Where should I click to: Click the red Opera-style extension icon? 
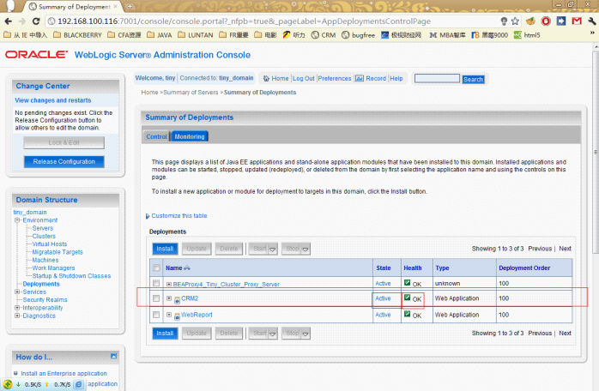[x=546, y=21]
